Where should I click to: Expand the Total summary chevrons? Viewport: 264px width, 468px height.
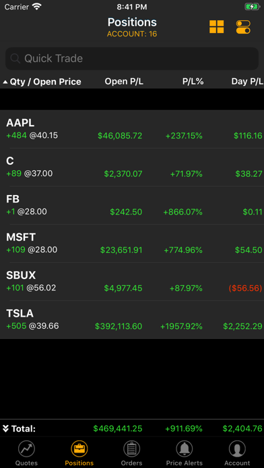point(5,429)
